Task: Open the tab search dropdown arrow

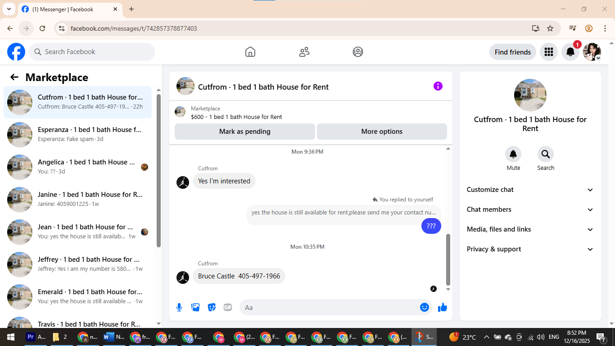Action: tap(9, 9)
